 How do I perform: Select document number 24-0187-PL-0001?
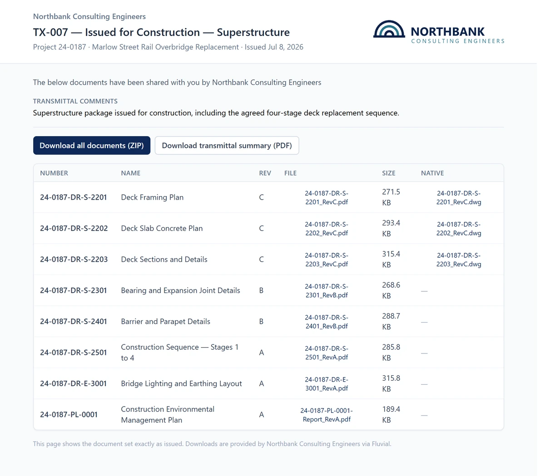pos(69,414)
